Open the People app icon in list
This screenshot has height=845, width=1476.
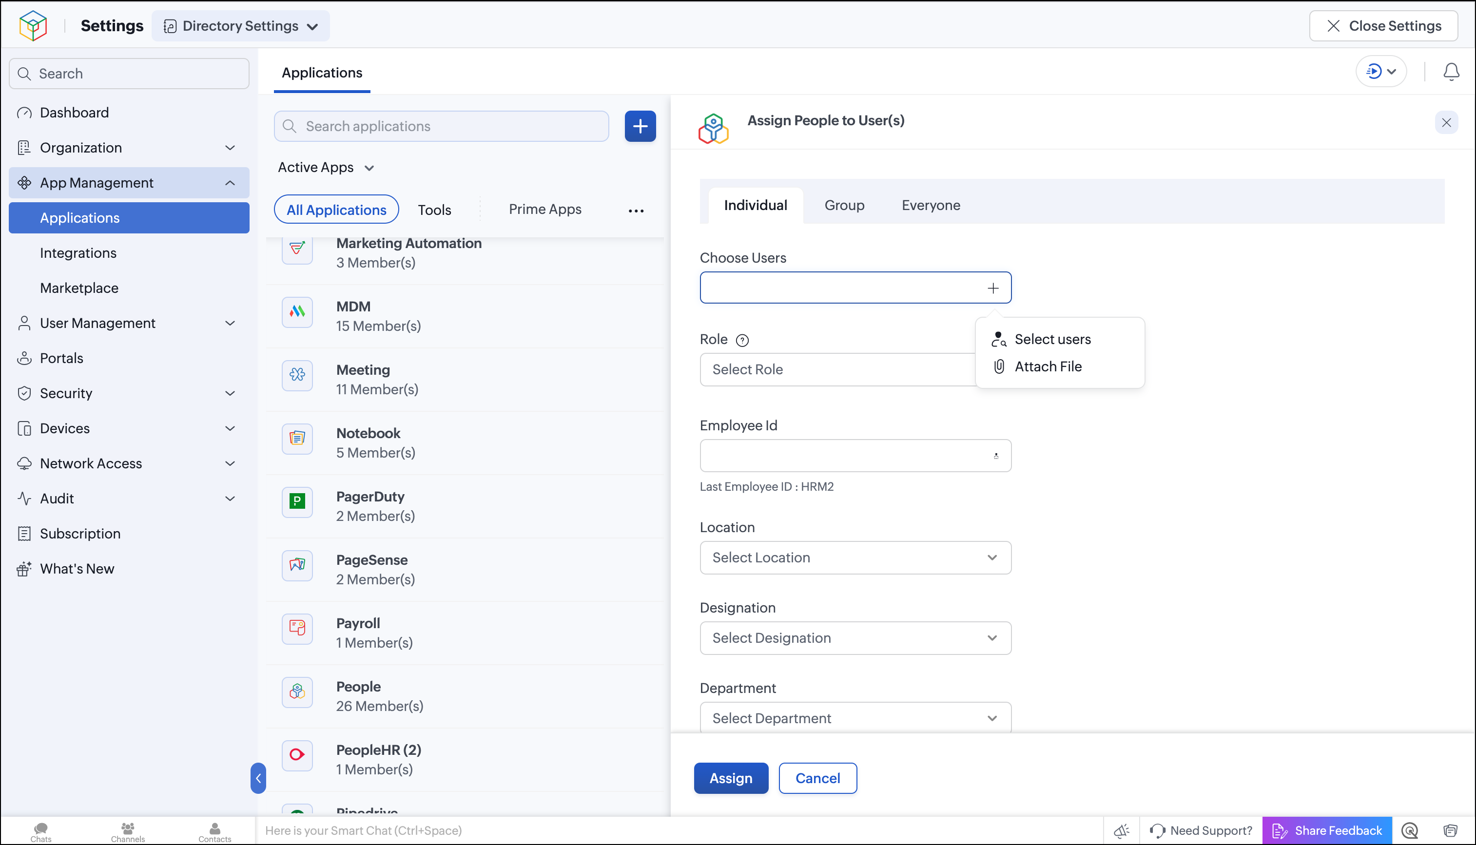(x=297, y=692)
